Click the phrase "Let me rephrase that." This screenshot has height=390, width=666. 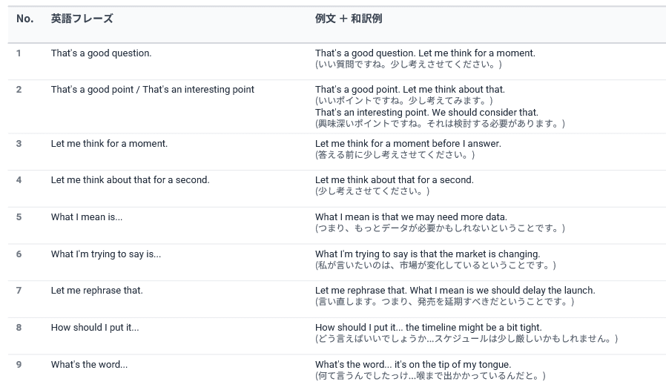96,291
